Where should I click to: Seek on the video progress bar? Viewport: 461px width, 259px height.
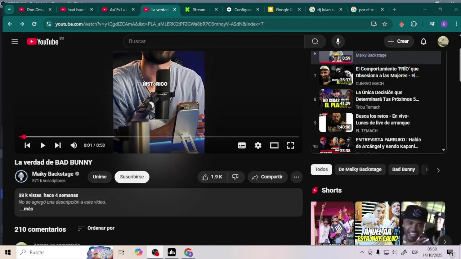(x=158, y=137)
